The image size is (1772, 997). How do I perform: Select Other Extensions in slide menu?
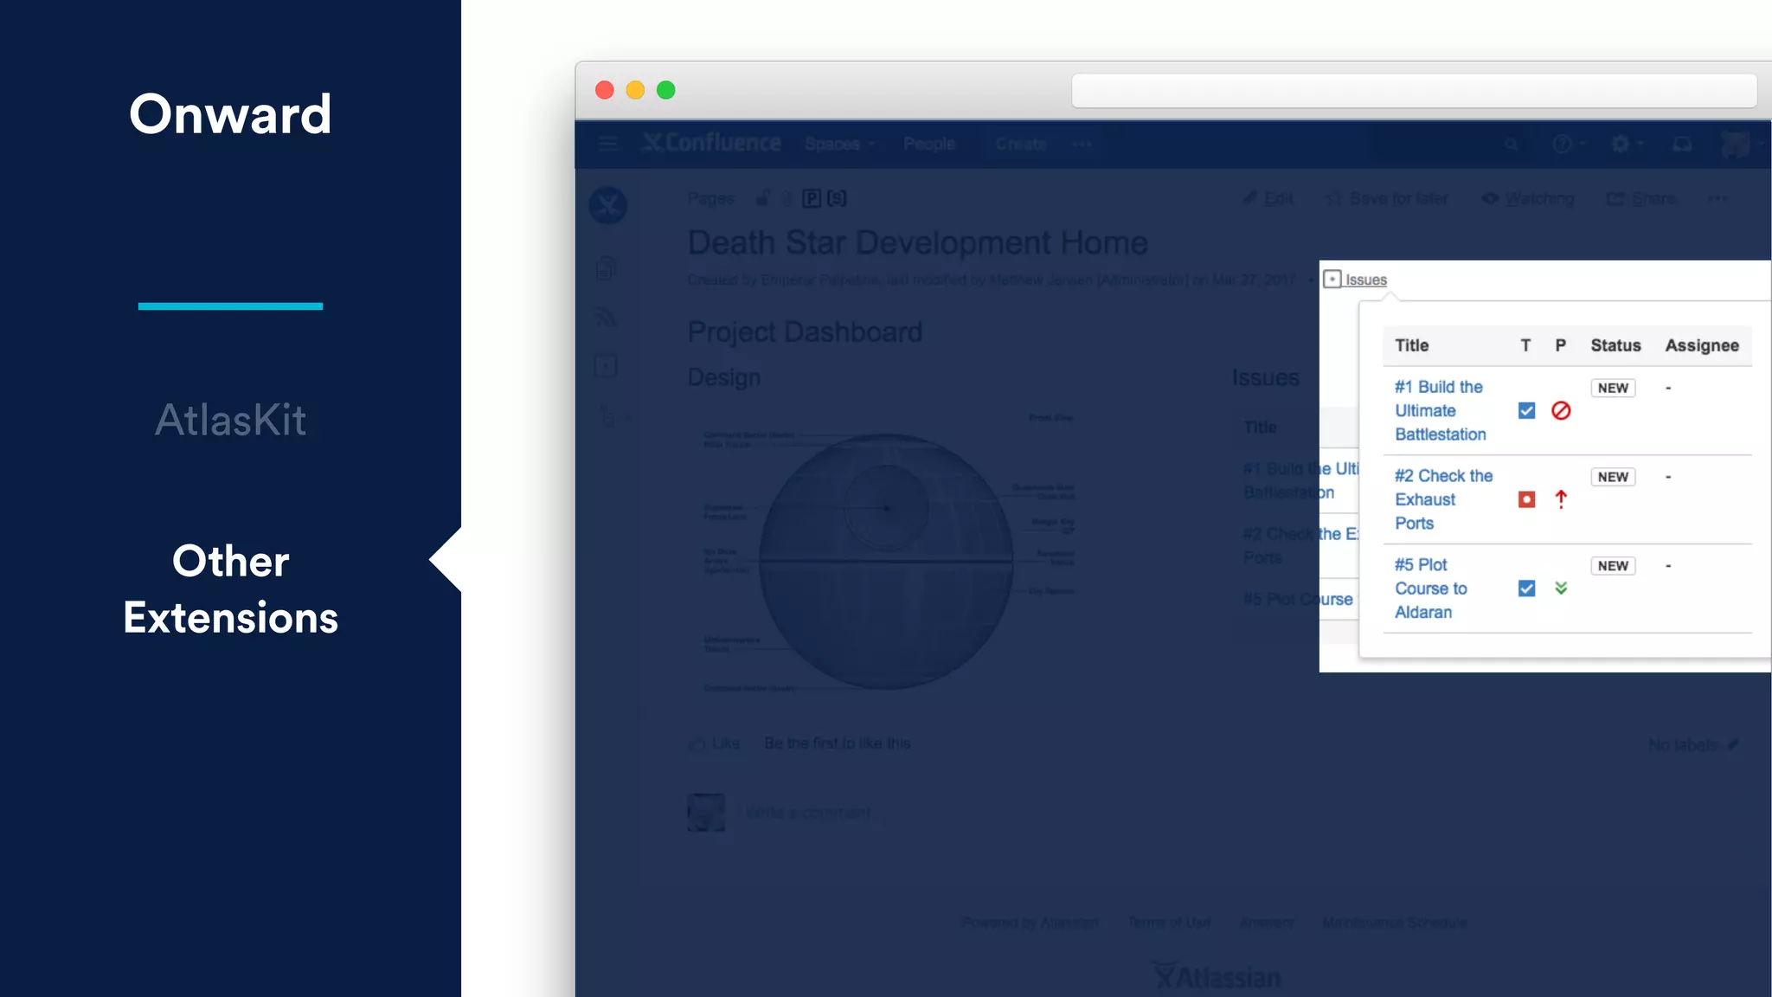(230, 589)
